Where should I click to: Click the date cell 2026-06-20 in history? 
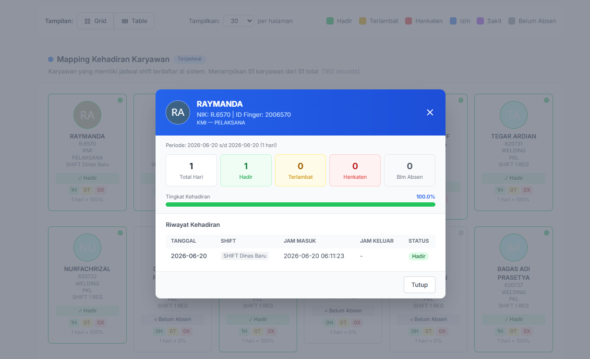(189, 256)
